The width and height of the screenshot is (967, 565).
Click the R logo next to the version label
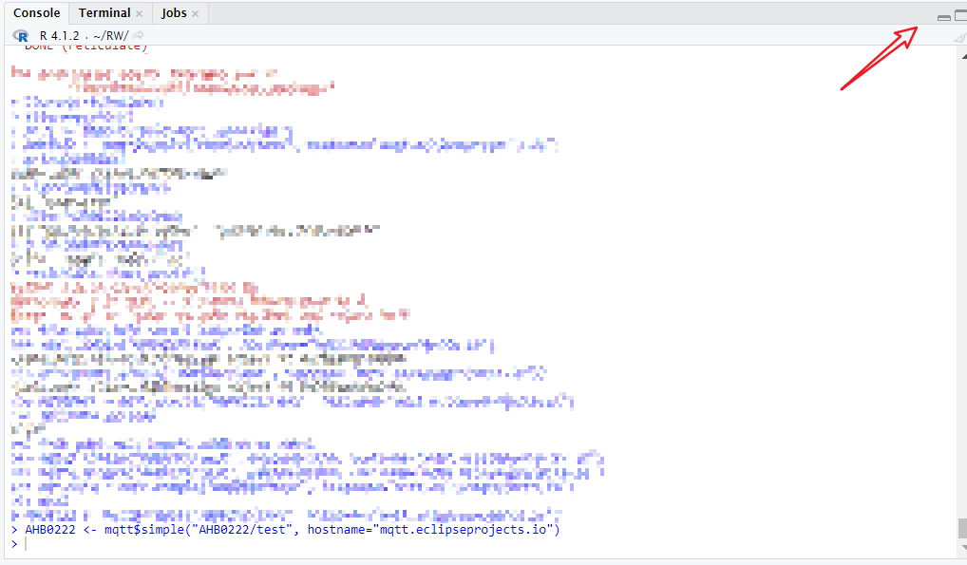[20, 35]
